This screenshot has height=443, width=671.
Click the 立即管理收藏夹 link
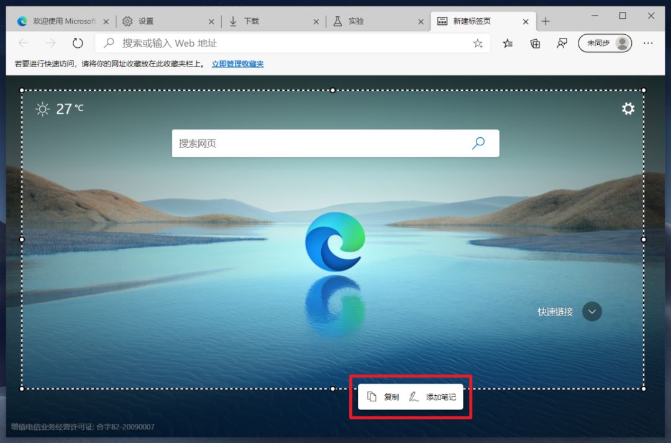pos(237,64)
